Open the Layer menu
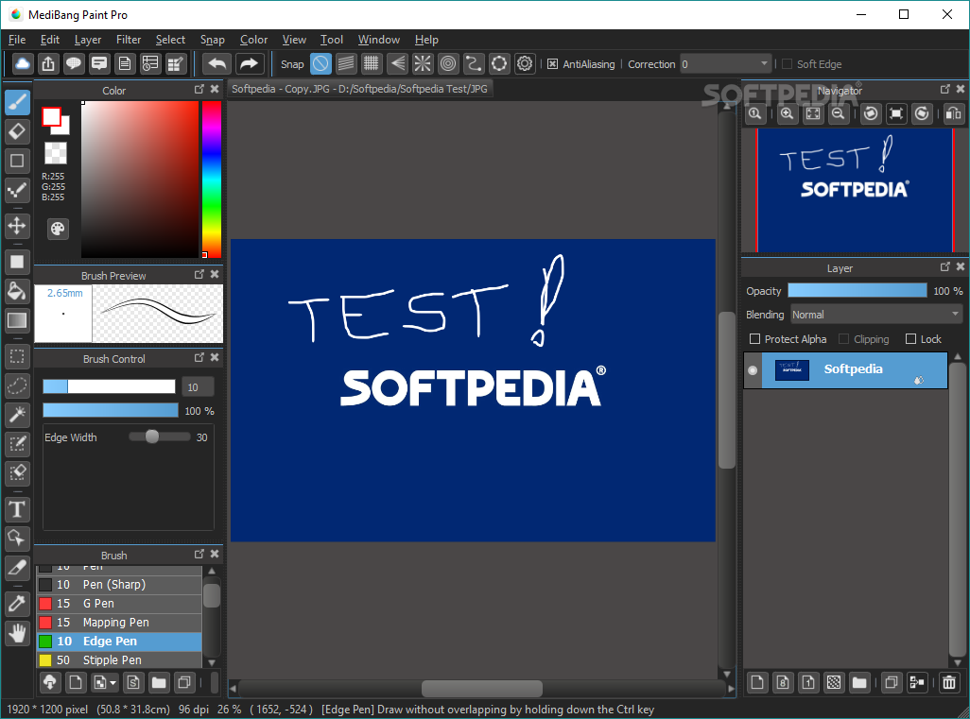Screen dimensions: 970x719 point(88,40)
